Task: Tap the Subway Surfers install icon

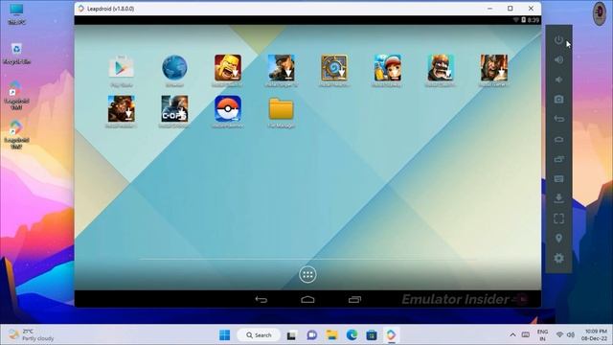Action: point(387,68)
